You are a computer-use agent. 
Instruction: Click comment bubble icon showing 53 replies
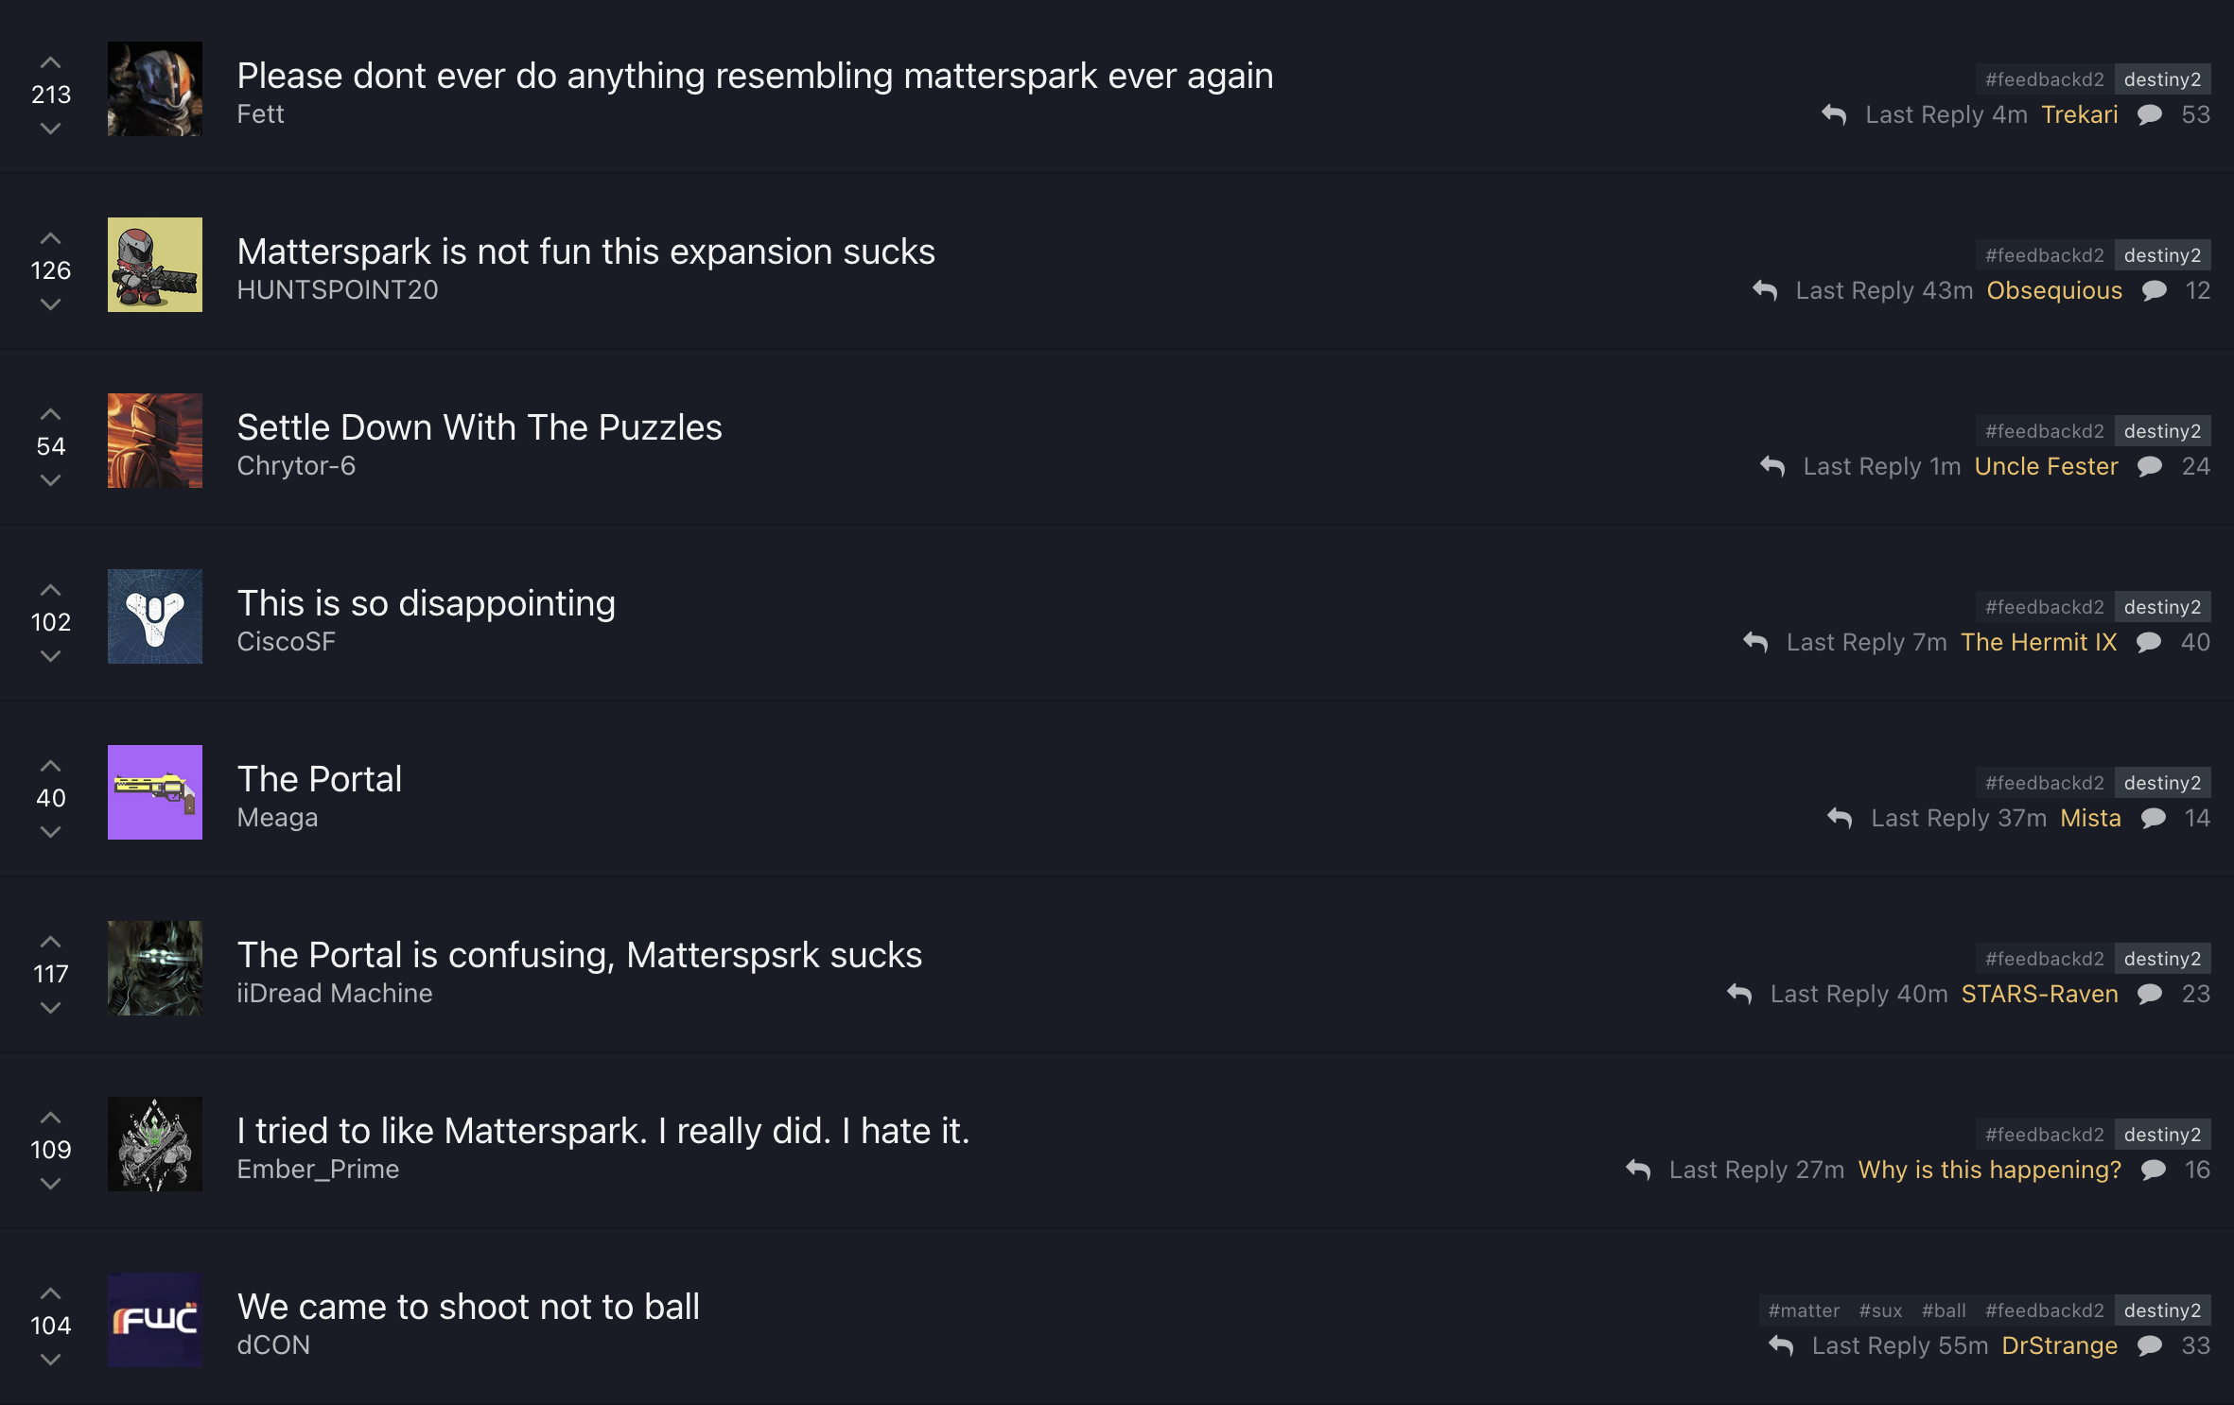(2150, 114)
